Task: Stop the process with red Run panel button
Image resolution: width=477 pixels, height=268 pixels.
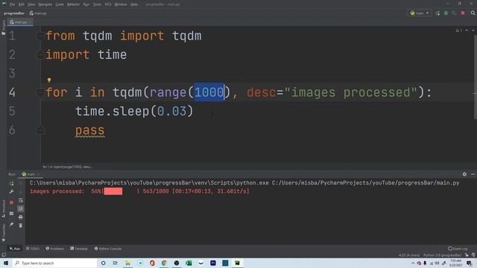Action: pos(12,202)
